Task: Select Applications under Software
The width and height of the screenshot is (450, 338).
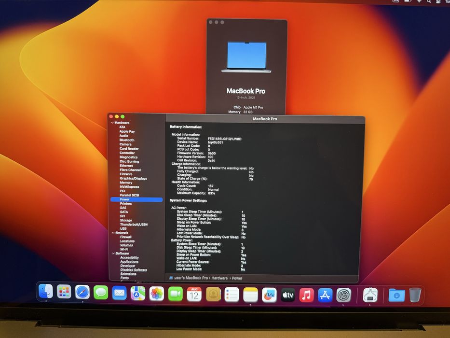Action: pyautogui.click(x=129, y=262)
